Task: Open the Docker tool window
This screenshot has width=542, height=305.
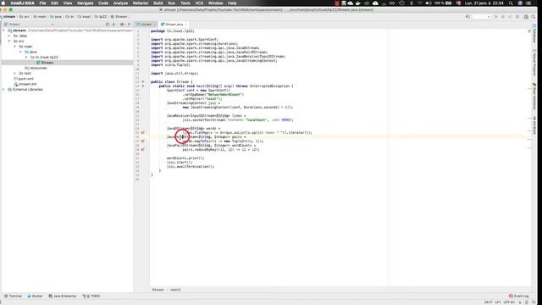Action: [35, 296]
